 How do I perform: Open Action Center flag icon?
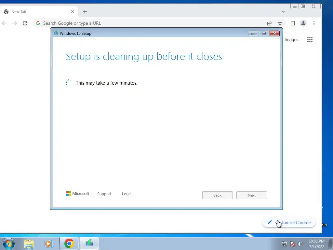tap(292, 244)
